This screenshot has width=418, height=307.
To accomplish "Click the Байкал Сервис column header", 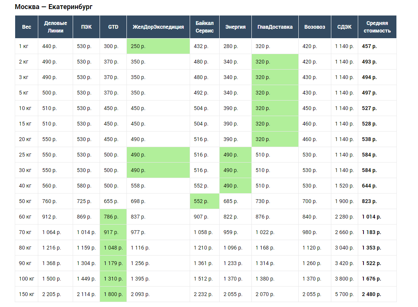I will pos(205,27).
